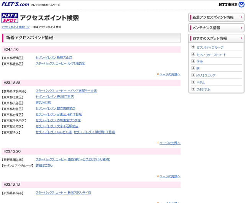Open セブン-イレブン avexビル店 link
This screenshot has height=203, width=245.
(54, 132)
